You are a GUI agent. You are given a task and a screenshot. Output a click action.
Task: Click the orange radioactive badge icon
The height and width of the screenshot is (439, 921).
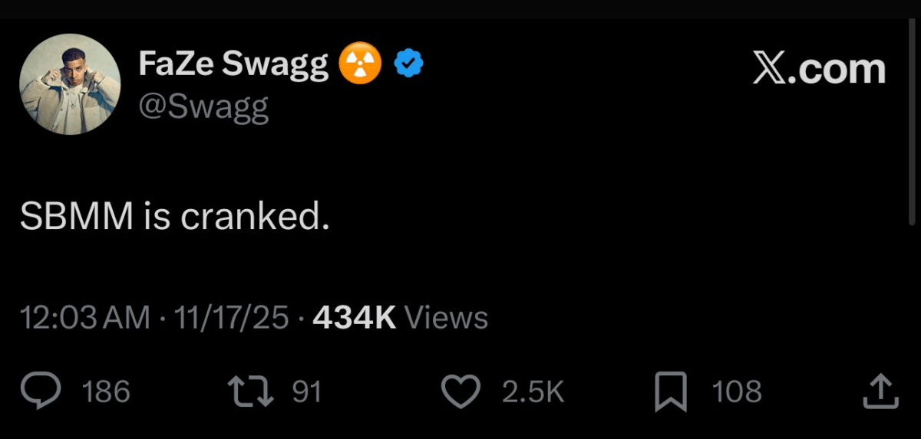359,65
